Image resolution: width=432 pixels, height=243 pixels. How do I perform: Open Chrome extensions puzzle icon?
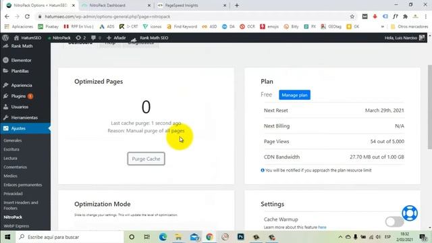[x=405, y=16]
